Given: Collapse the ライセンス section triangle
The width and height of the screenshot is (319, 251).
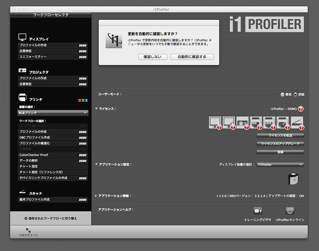Looking at the screenshot, I should [x=97, y=109].
